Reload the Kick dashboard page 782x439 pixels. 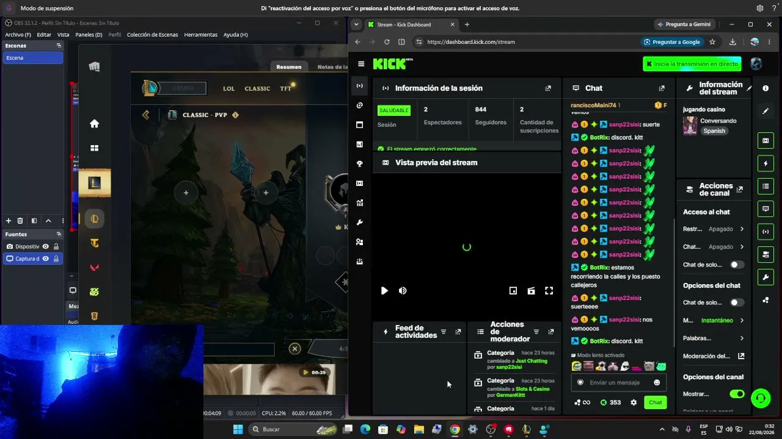tap(387, 42)
